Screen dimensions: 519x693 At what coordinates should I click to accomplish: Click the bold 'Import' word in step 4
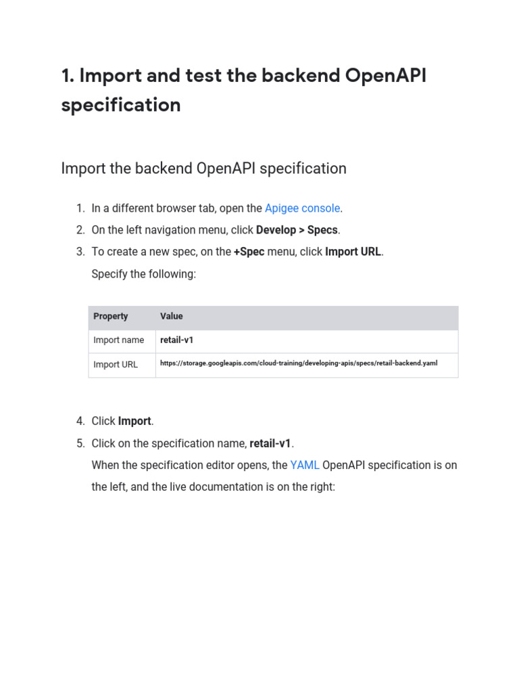(134, 422)
